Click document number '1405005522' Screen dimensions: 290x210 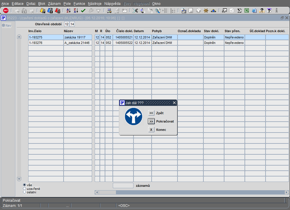(123, 43)
